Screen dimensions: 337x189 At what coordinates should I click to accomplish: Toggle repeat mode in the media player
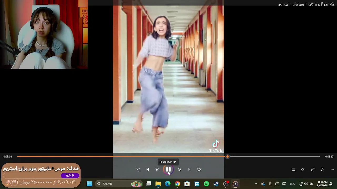coord(199,170)
